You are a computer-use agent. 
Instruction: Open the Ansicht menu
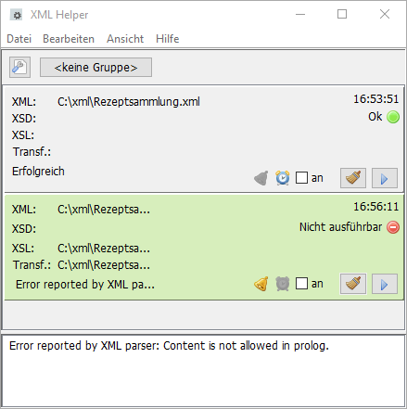(125, 39)
